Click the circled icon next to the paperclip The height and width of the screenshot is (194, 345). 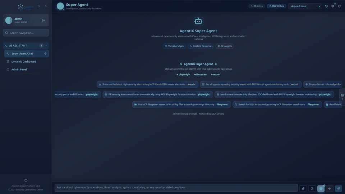312,189
